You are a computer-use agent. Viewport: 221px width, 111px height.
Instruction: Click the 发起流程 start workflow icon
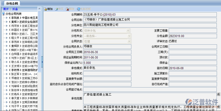[78, 9]
